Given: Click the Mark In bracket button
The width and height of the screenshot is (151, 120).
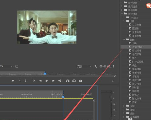Looking at the screenshot, I should pos(20,81).
